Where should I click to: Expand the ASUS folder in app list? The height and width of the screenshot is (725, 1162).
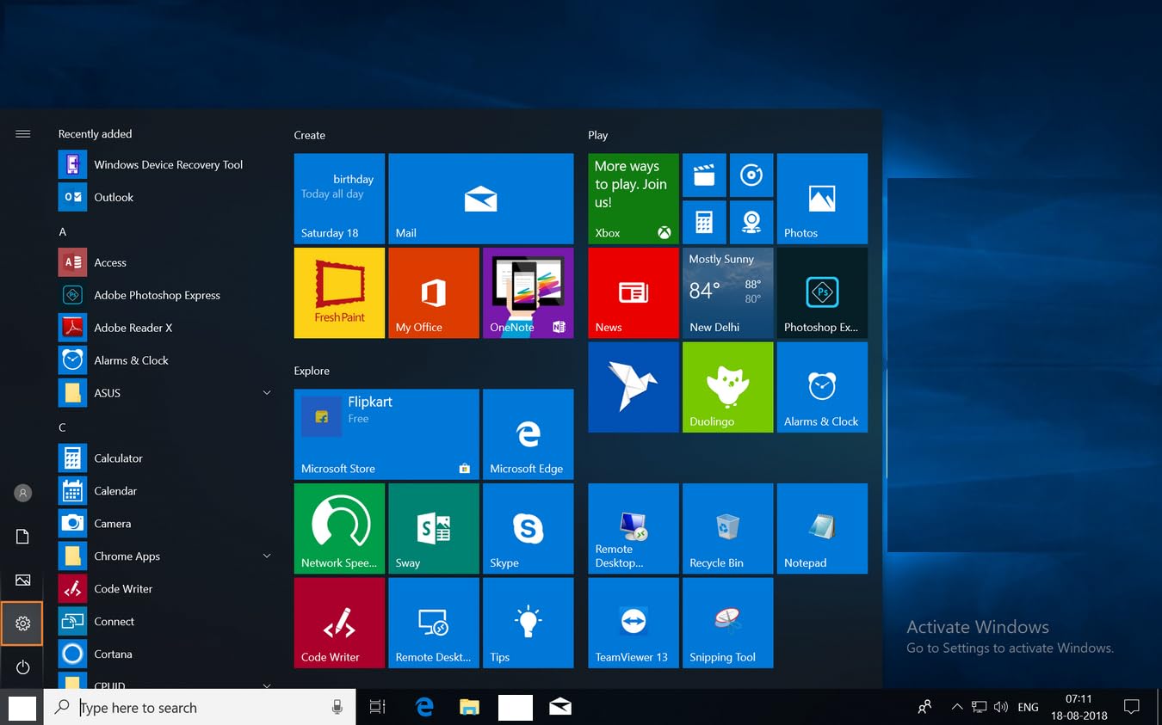point(267,393)
